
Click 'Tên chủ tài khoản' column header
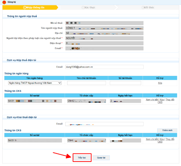[86, 78]
